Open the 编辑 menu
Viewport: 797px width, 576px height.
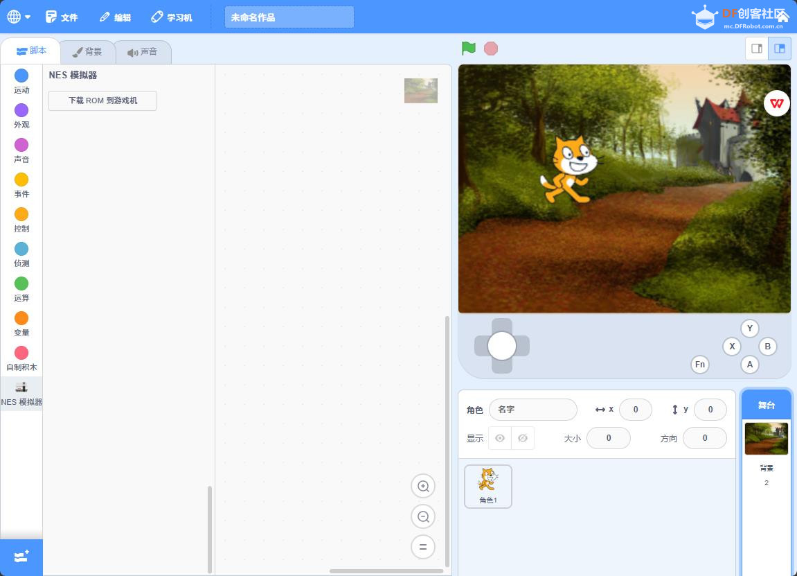pos(115,17)
